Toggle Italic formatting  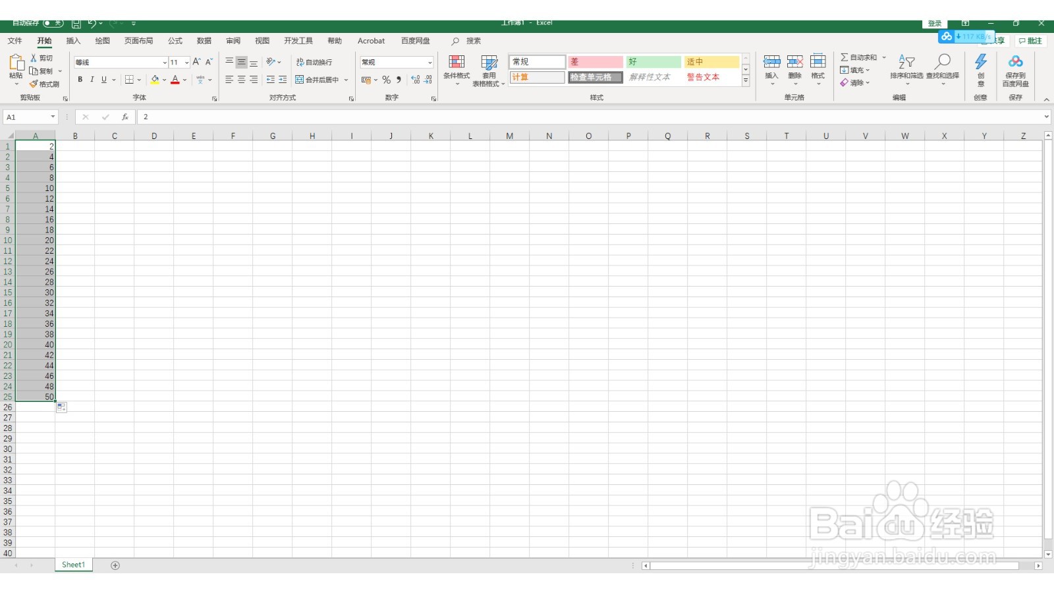click(92, 80)
